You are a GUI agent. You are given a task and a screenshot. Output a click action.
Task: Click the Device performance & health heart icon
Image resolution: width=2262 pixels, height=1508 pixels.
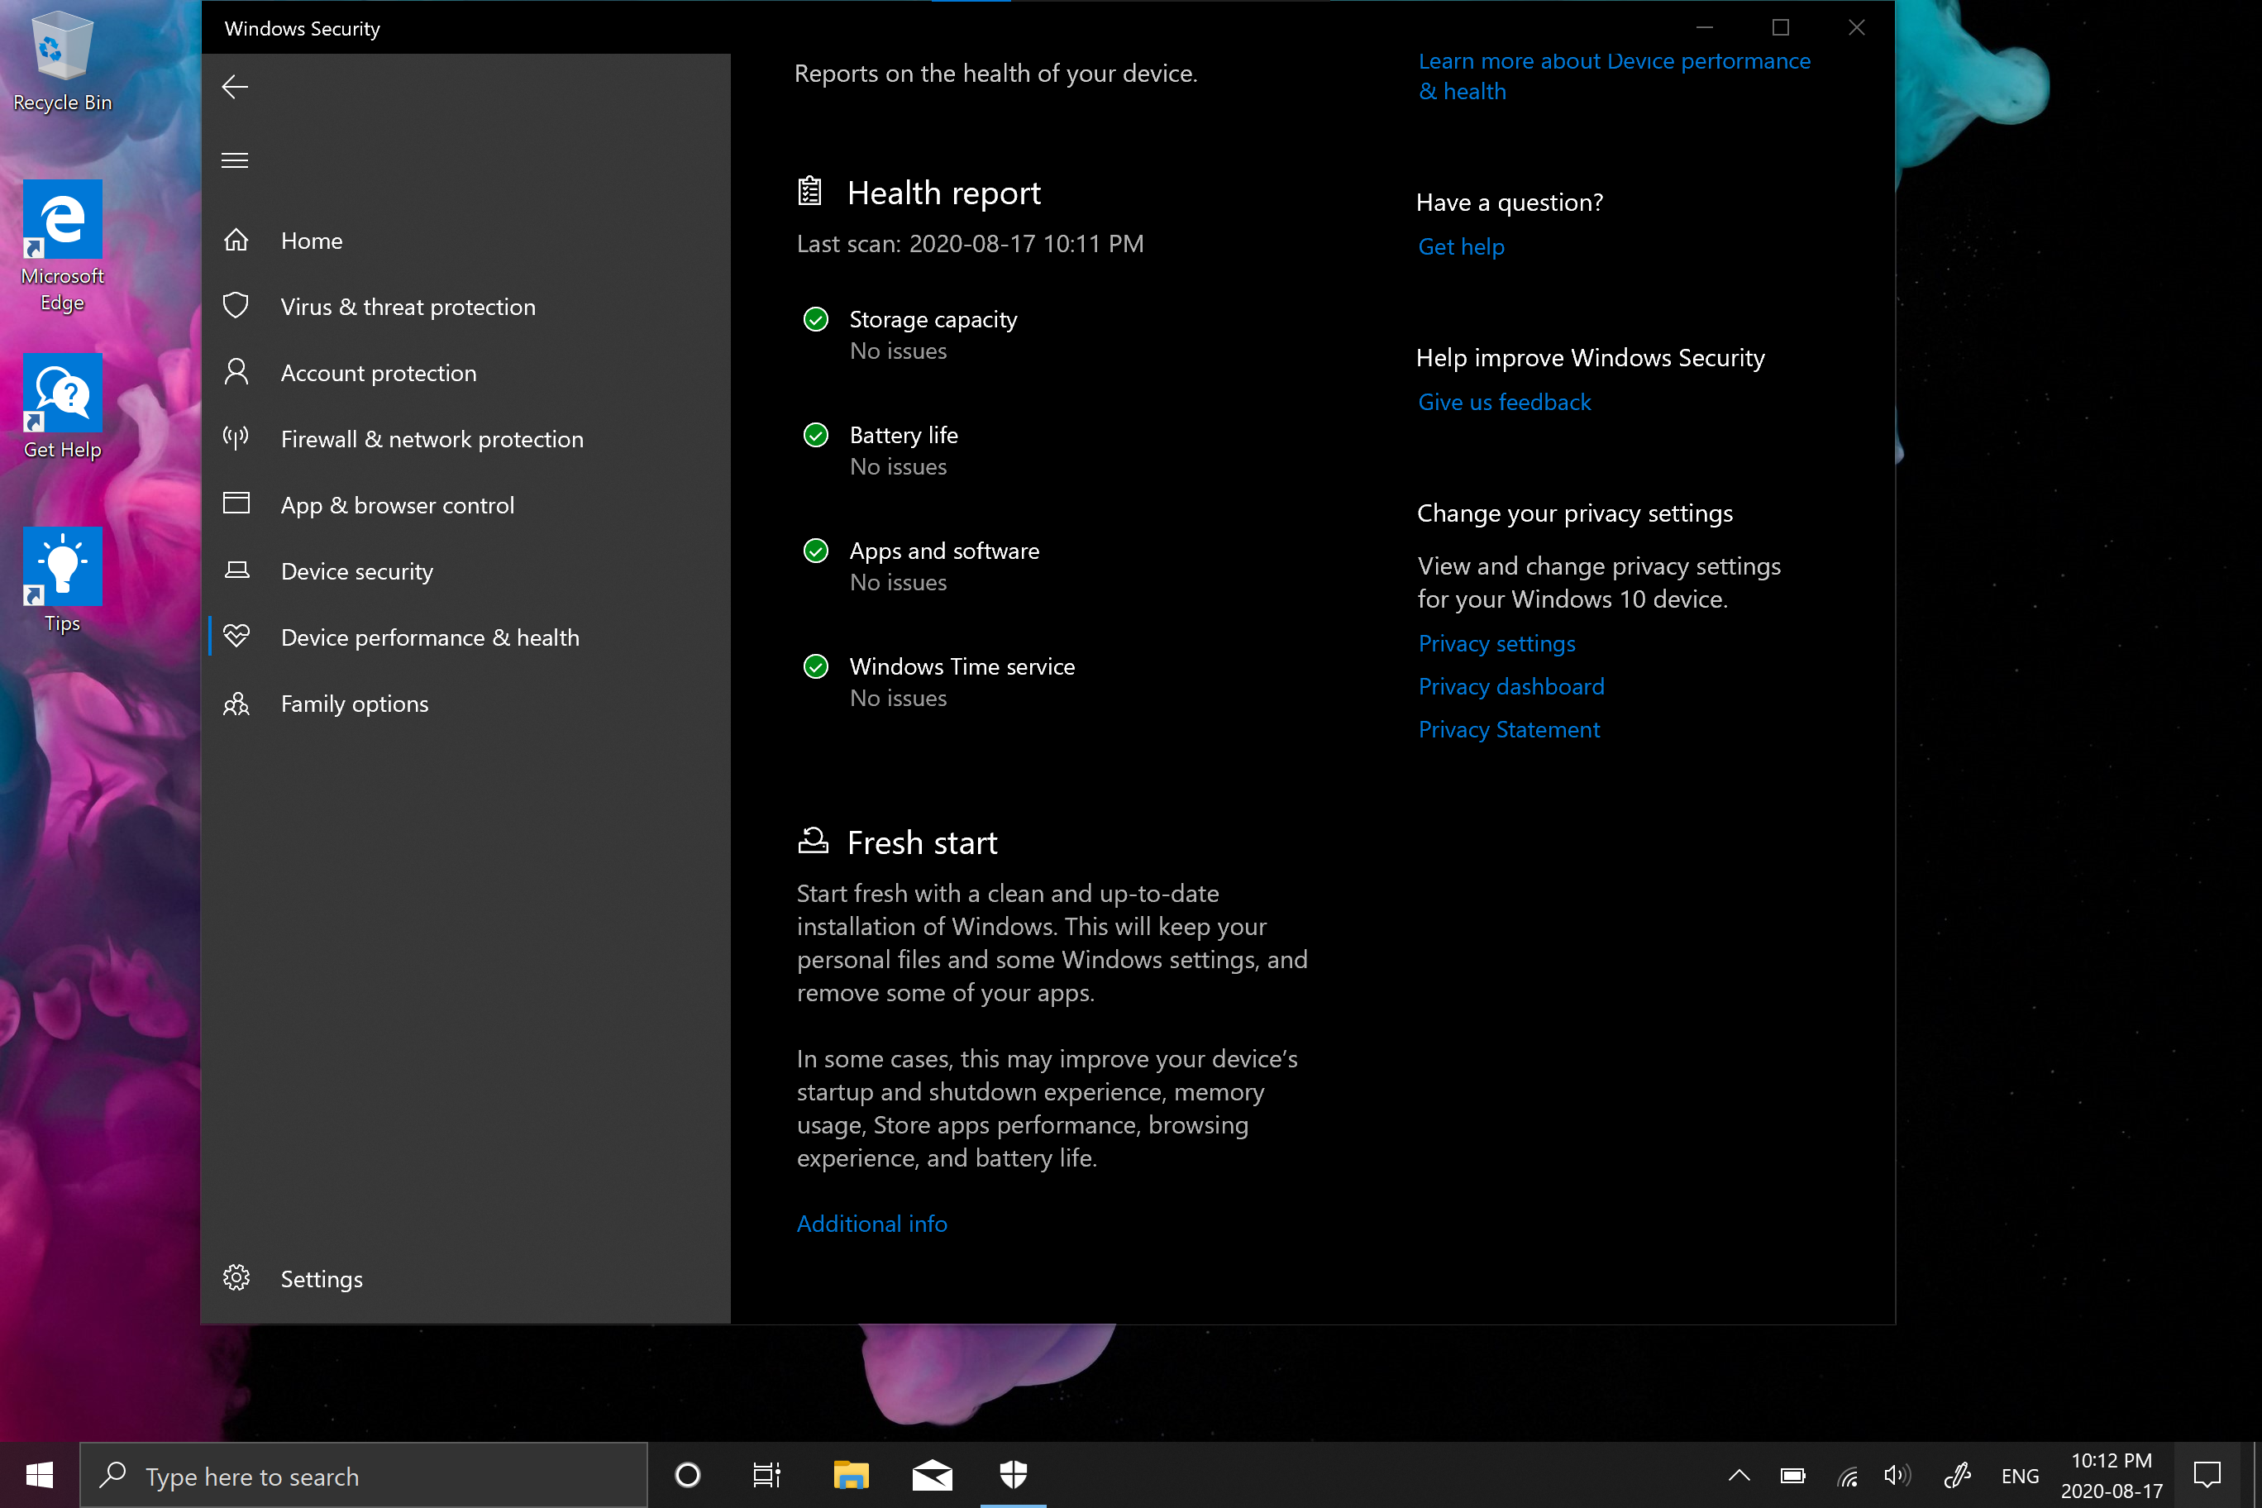tap(236, 636)
